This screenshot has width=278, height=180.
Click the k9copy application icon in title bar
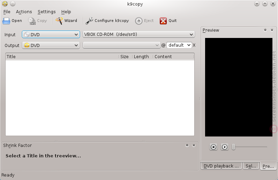pyautogui.click(x=5, y=4)
